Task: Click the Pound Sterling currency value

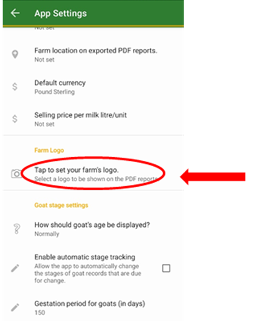Action: 54,92
